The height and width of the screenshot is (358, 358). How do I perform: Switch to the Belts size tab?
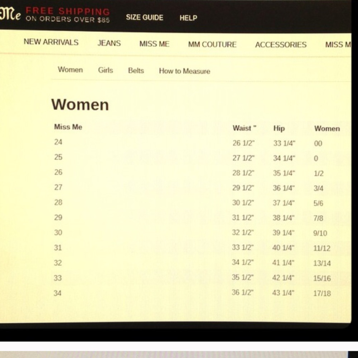click(x=136, y=71)
